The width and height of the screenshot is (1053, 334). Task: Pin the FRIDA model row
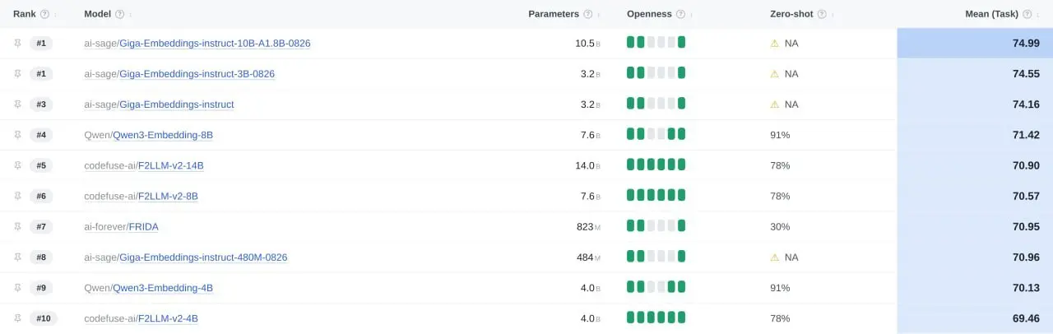[x=17, y=226]
